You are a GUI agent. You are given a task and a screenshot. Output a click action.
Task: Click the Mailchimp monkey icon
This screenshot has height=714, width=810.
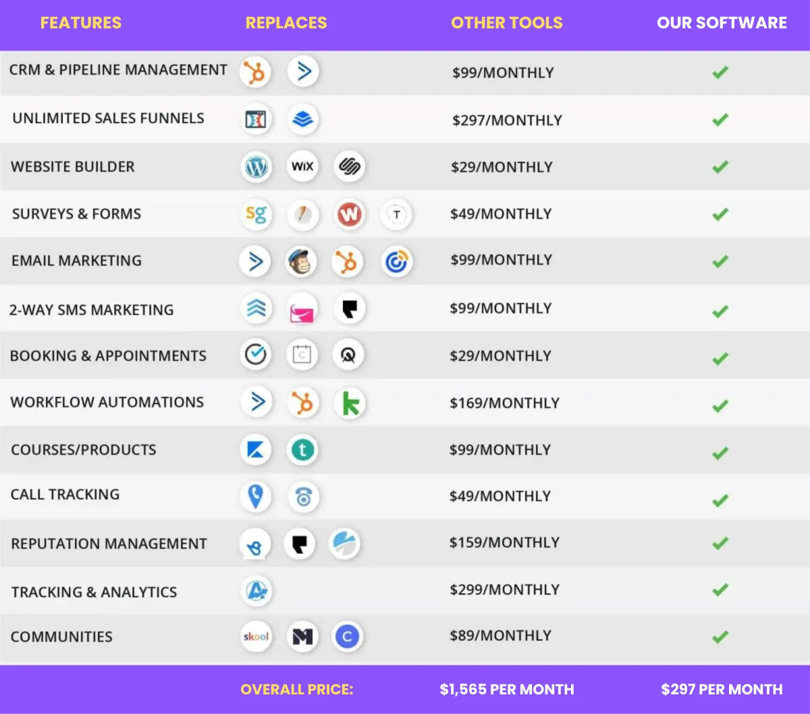pos(301,262)
